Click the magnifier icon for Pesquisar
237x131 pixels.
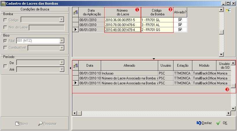41,123
